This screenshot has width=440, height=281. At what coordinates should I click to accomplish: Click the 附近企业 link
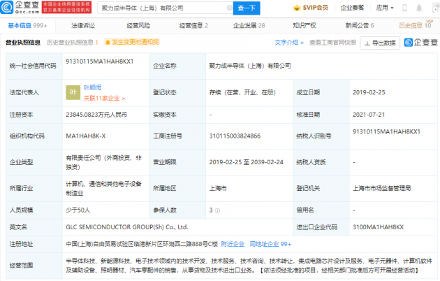[x=232, y=244]
